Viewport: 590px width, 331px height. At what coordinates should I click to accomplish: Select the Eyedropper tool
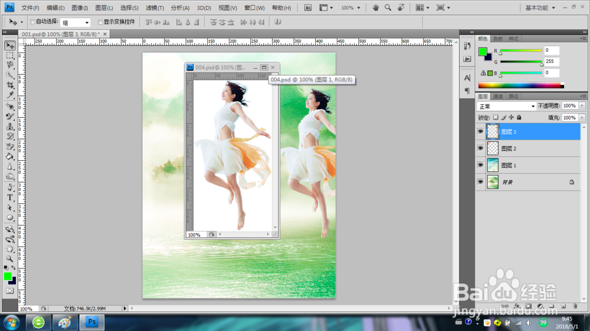(x=10, y=95)
